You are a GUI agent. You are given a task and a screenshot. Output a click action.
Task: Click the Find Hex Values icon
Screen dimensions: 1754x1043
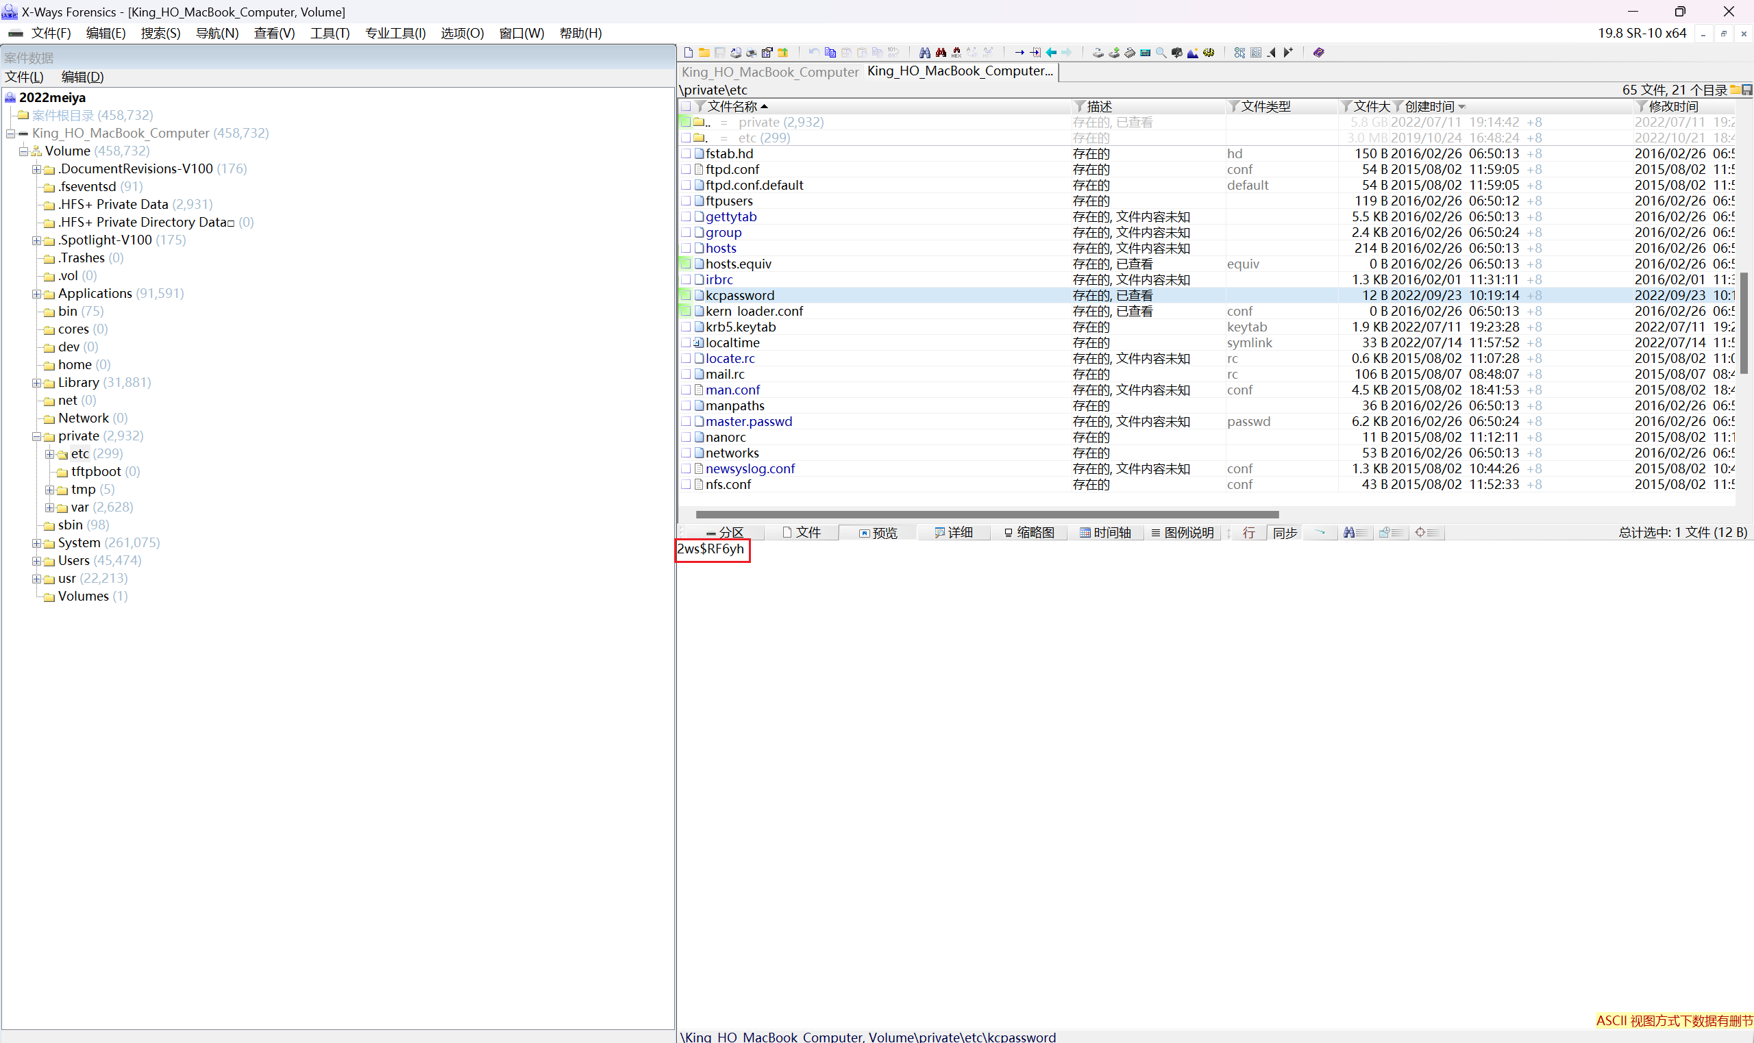pos(956,53)
